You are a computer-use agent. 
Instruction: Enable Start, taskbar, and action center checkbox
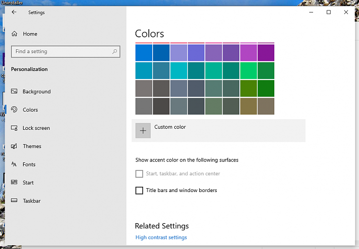[x=139, y=174]
